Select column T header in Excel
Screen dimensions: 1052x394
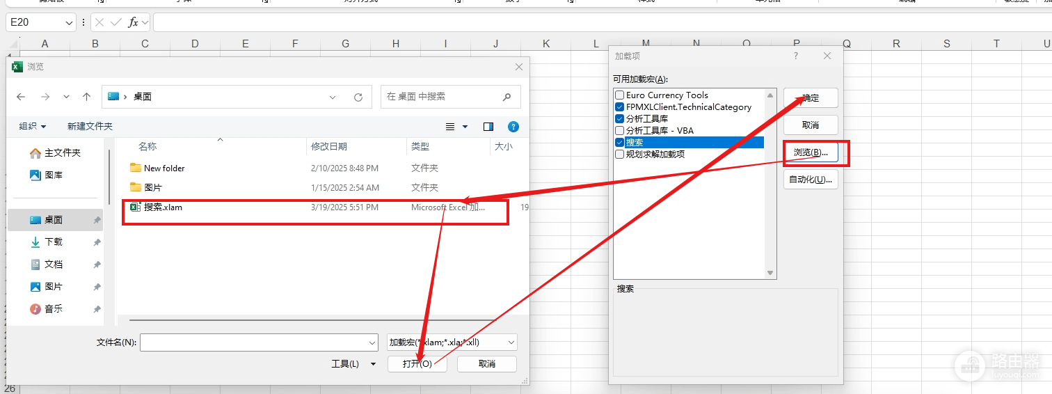click(996, 44)
